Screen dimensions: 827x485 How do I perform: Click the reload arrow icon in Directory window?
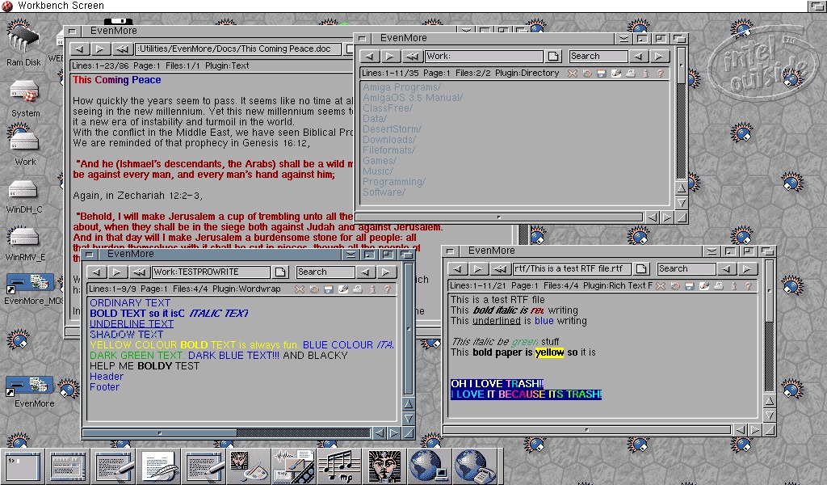pos(587,74)
